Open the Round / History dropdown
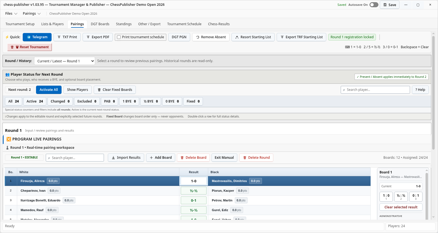Viewport: 438px width, 233px height. [x=65, y=61]
